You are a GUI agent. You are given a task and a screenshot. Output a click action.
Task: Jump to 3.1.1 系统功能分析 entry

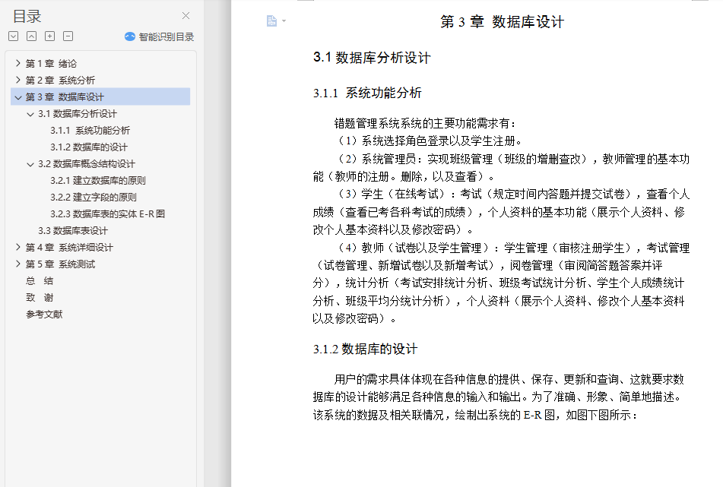tap(90, 131)
